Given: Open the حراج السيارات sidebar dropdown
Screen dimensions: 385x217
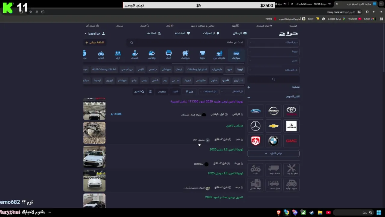Looking at the screenshot, I should click(273, 42).
